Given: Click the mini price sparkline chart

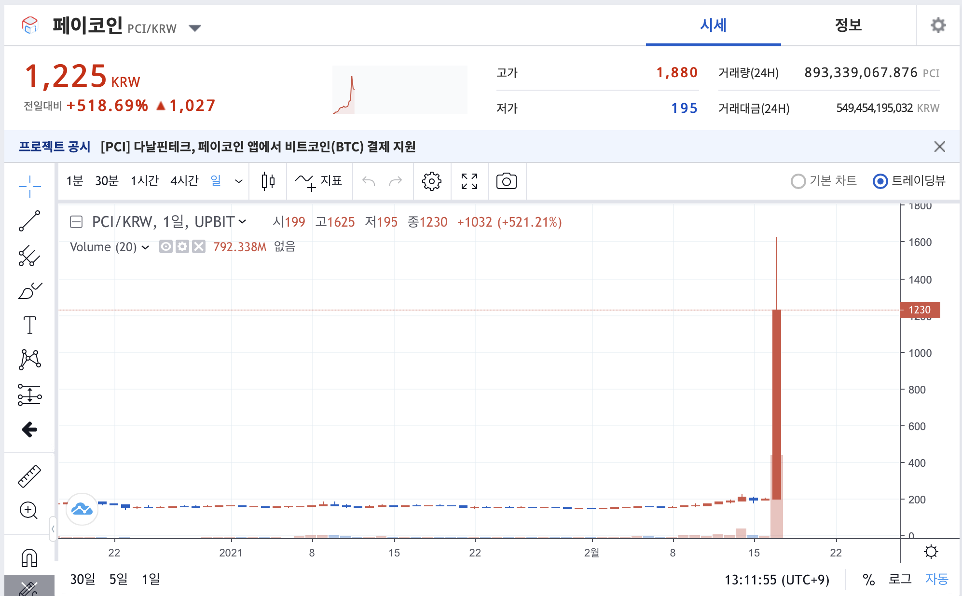Looking at the screenshot, I should (399, 90).
